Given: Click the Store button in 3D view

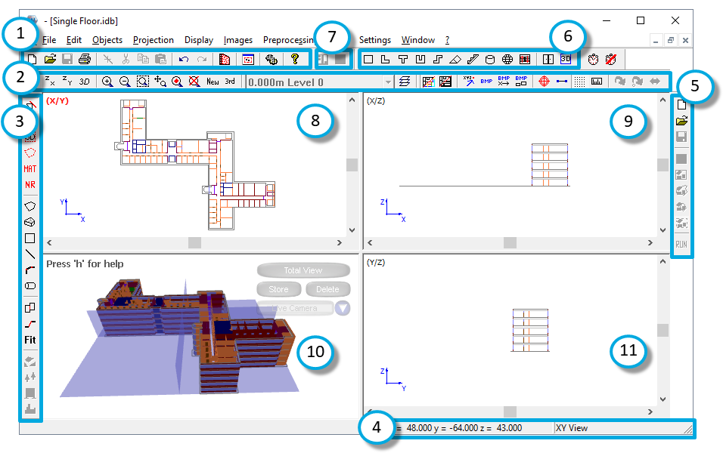Looking at the screenshot, I should click(x=279, y=289).
